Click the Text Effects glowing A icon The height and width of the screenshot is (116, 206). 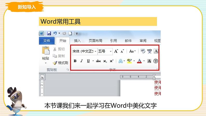tap(120, 61)
